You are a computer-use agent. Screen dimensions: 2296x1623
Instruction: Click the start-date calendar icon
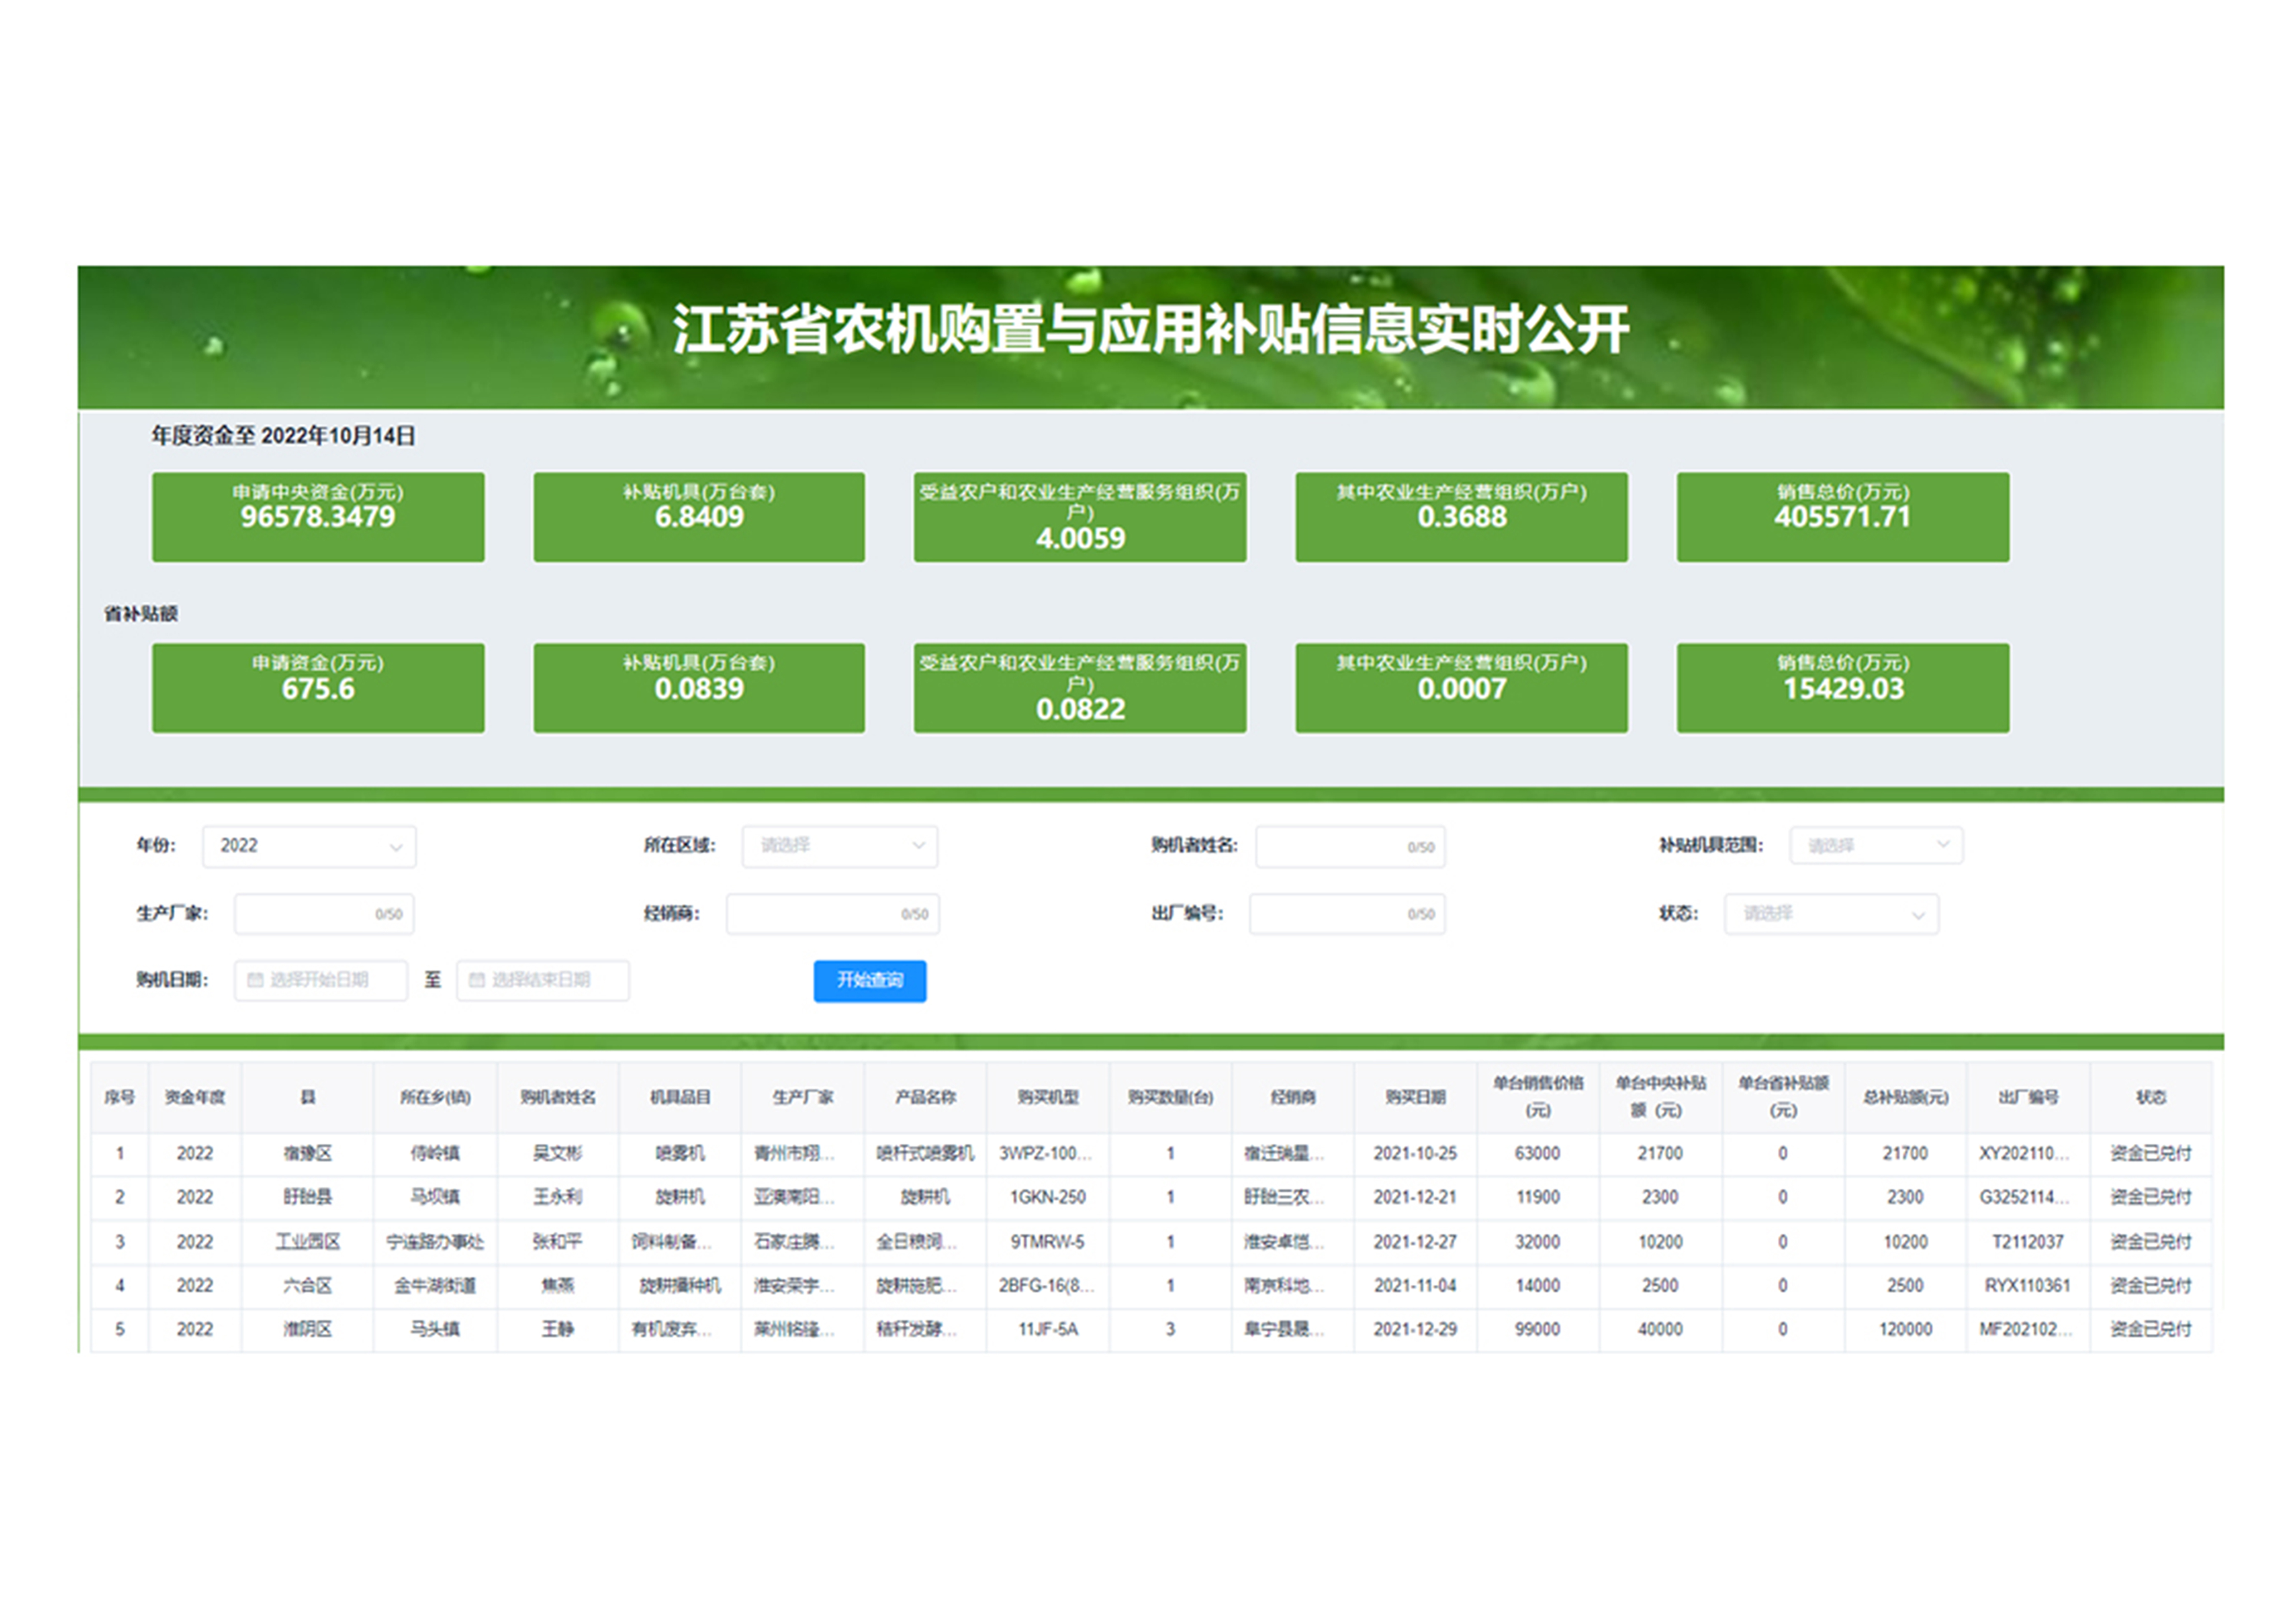click(255, 981)
